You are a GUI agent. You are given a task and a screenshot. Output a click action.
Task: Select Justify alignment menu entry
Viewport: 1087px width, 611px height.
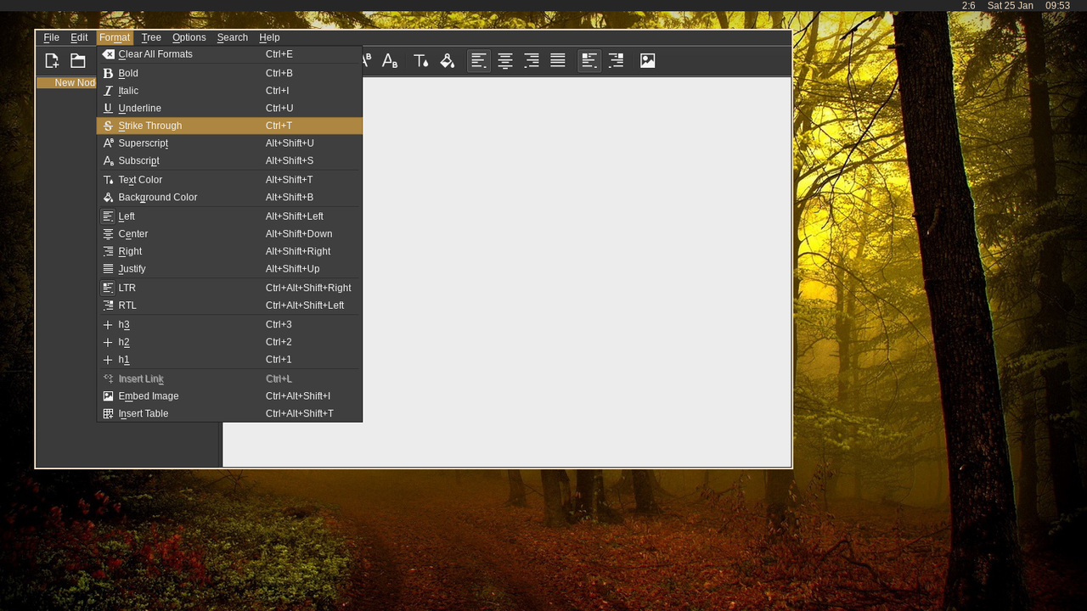coord(229,269)
